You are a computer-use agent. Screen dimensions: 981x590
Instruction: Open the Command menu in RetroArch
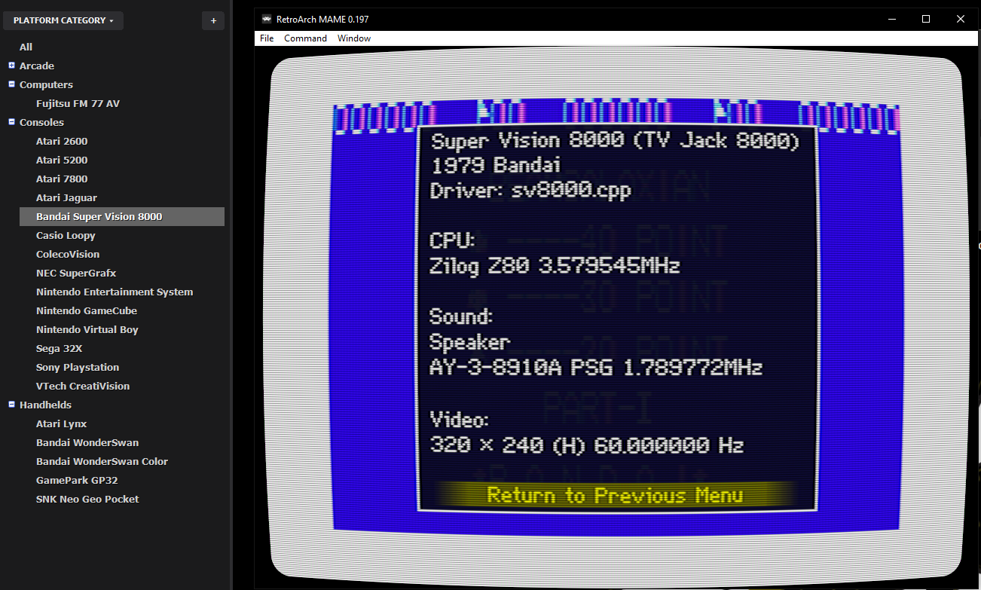[305, 38]
